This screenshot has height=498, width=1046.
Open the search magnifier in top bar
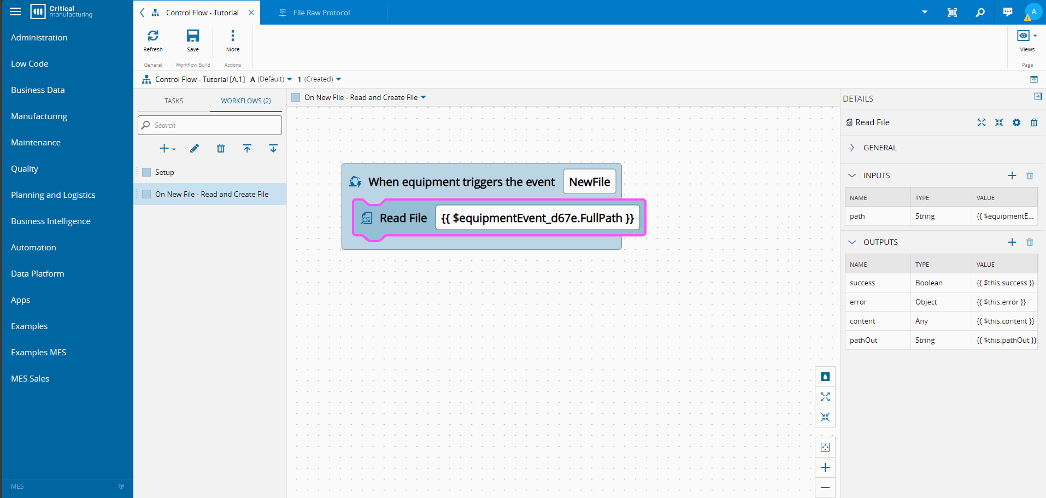pyautogui.click(x=980, y=12)
